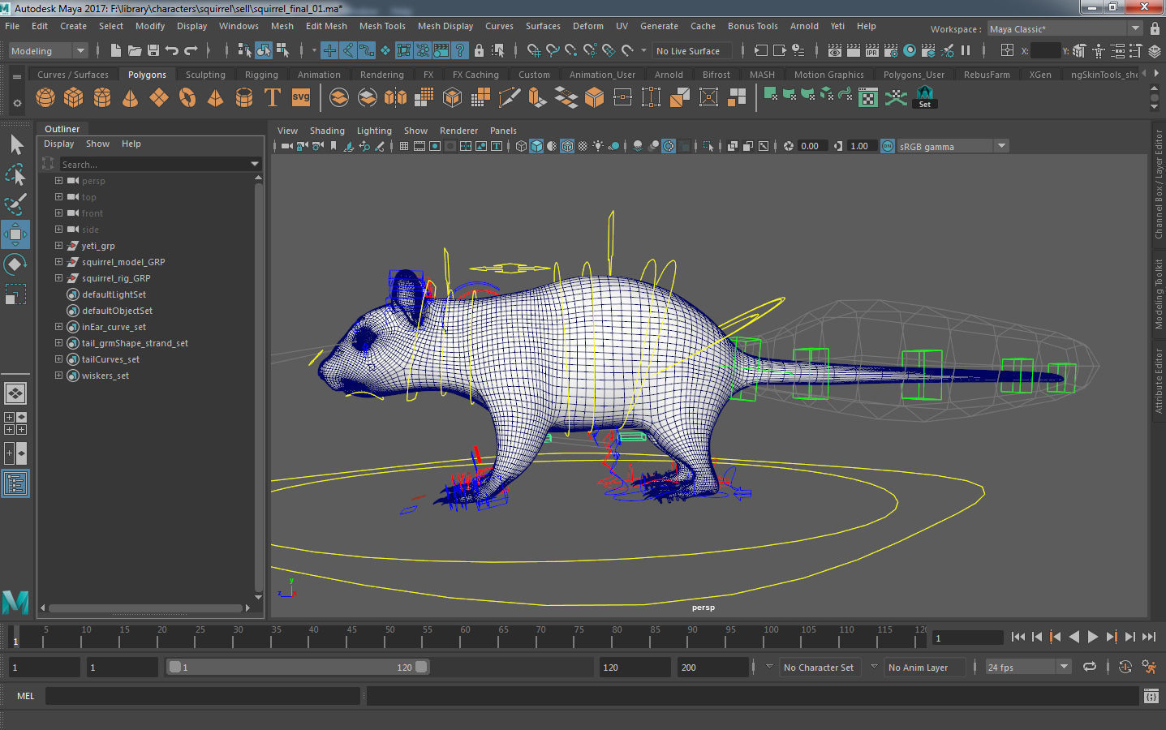Viewport: 1166px width, 730px height.
Task: Click the Polygon Sphere shelf icon
Action: click(x=45, y=98)
